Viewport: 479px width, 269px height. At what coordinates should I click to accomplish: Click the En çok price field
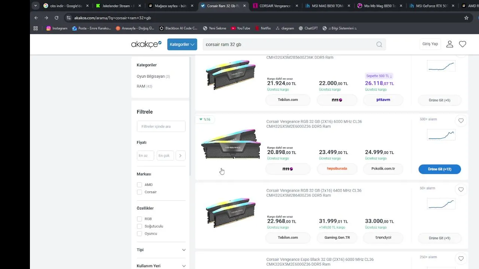tap(165, 155)
